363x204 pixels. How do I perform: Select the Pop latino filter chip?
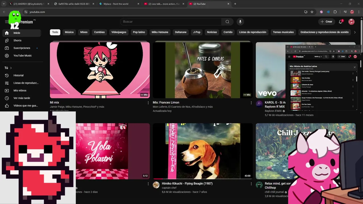tap(139, 32)
